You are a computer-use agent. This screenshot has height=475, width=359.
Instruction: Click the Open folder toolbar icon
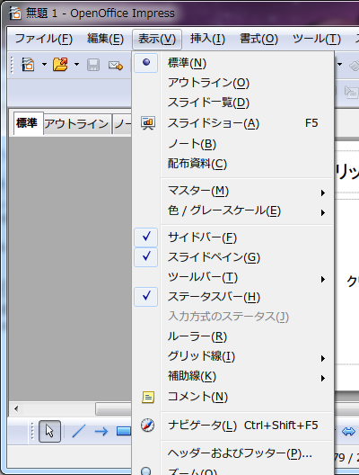[x=60, y=65]
